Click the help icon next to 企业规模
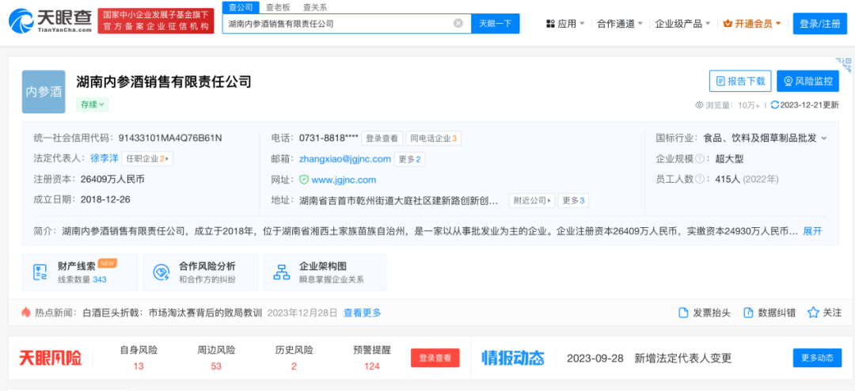The width and height of the screenshot is (855, 391). (699, 158)
